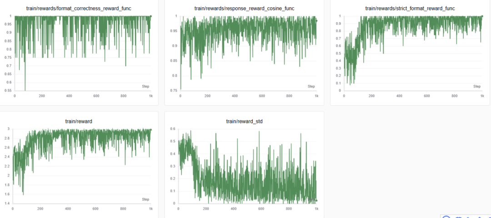The width and height of the screenshot is (491, 218).
Task: Click the 1k x-axis tick in train/reward_std chart
Action: coord(316,208)
